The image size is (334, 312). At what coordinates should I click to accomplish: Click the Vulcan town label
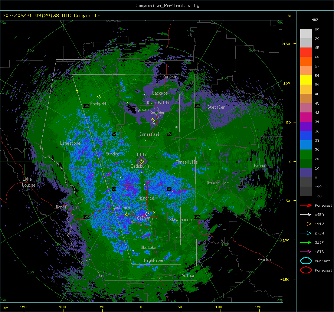[x=189, y=276]
